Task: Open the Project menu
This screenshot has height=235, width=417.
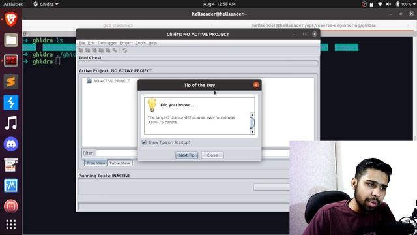Action: pyautogui.click(x=126, y=43)
